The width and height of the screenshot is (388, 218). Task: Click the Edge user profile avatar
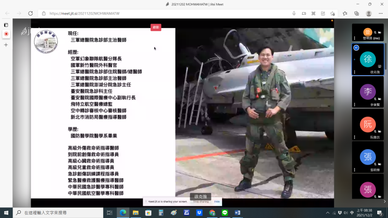(x=369, y=13)
